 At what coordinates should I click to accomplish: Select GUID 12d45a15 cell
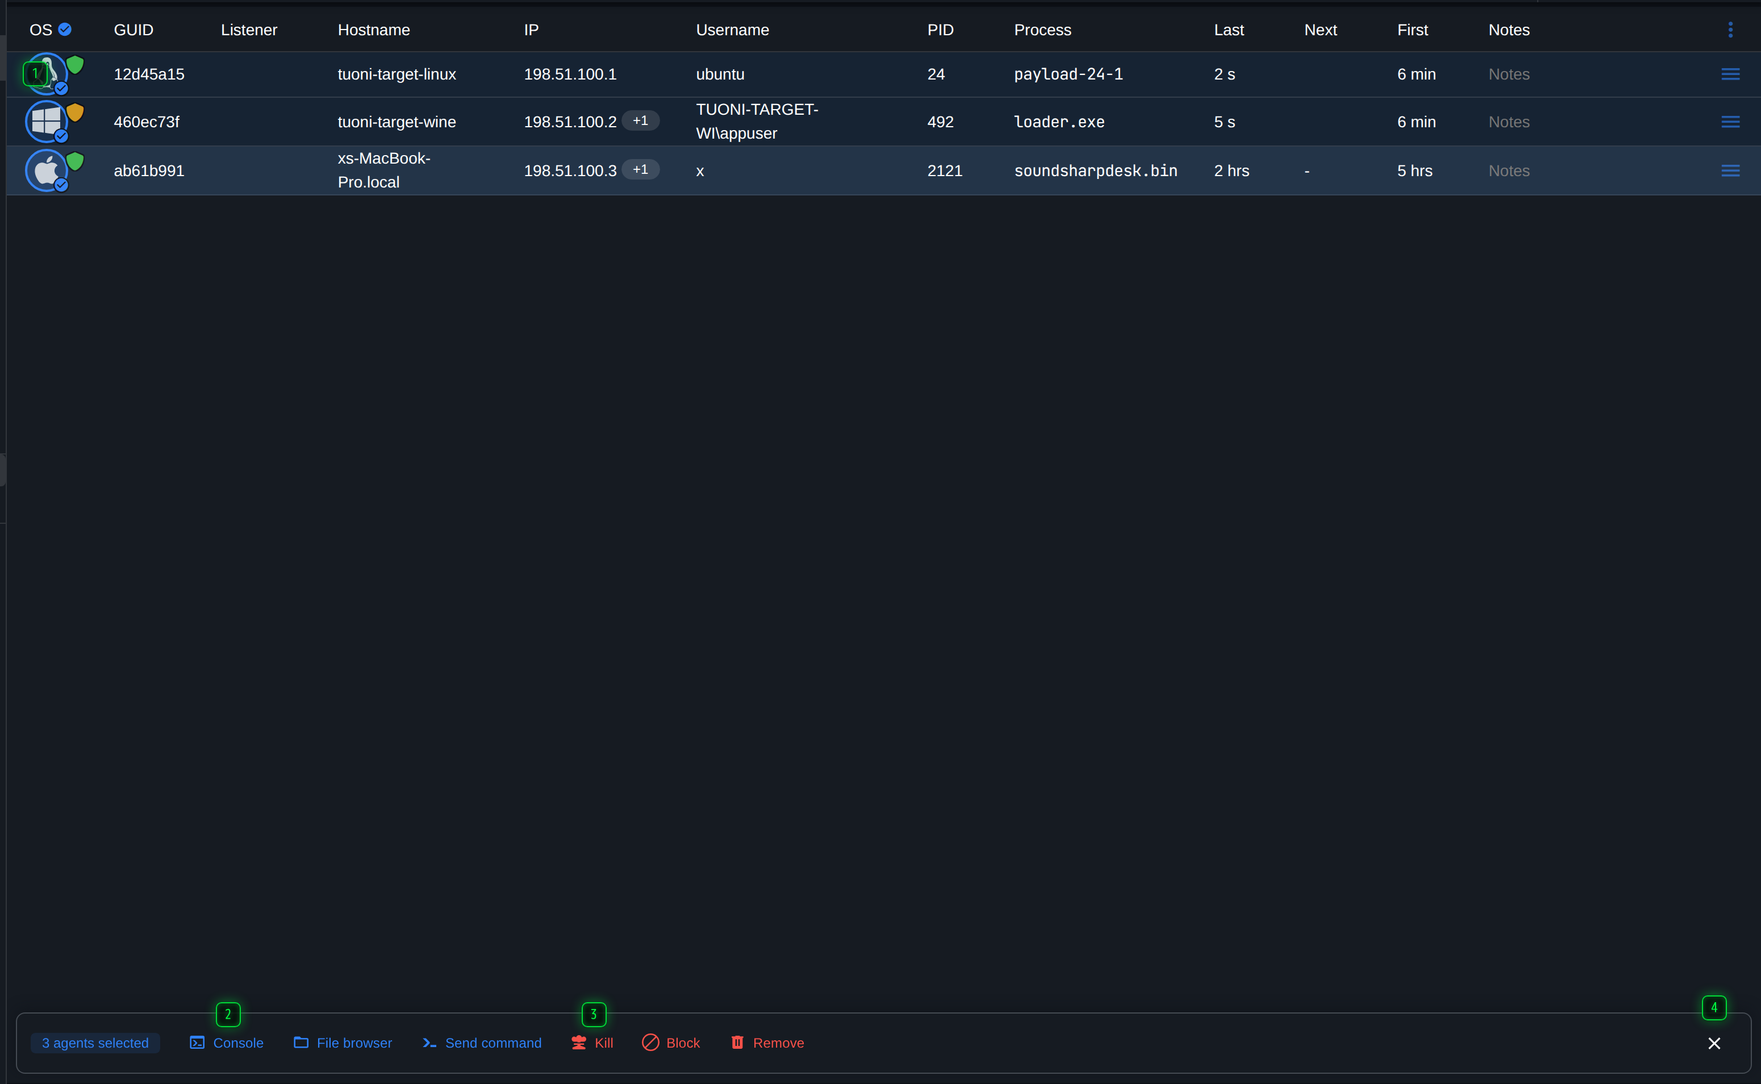click(x=149, y=74)
